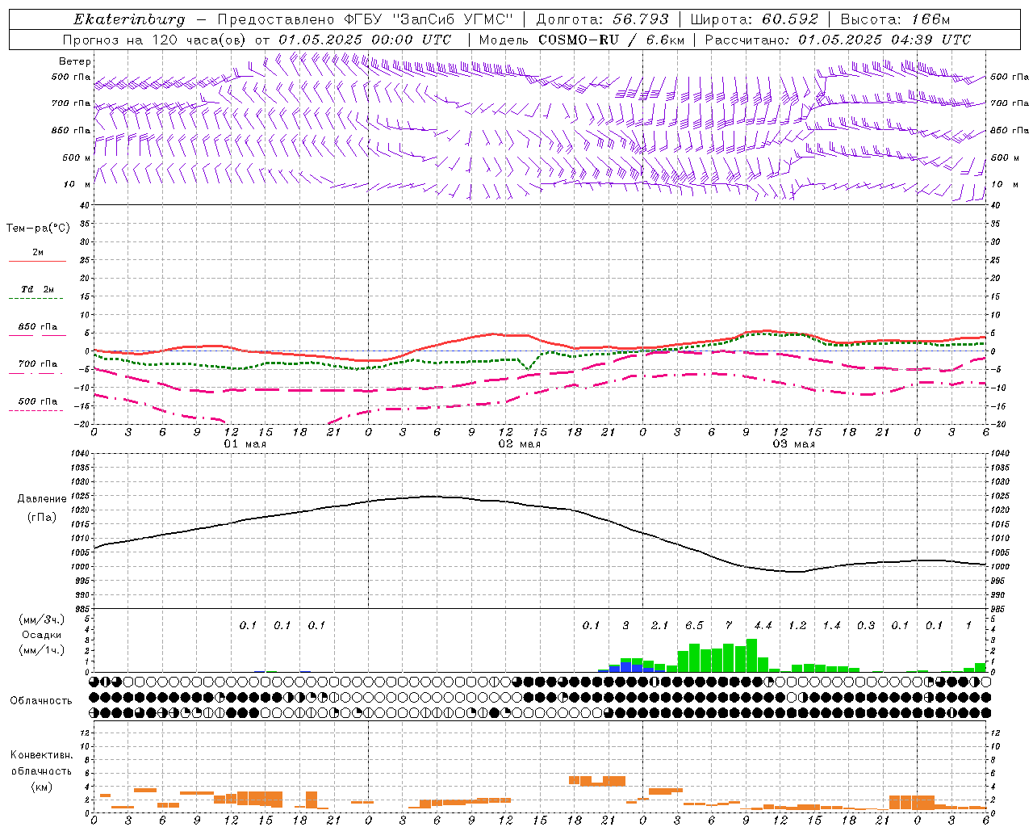The image size is (1033, 827).
Task: Click the Ветер panel label
Action: (74, 61)
